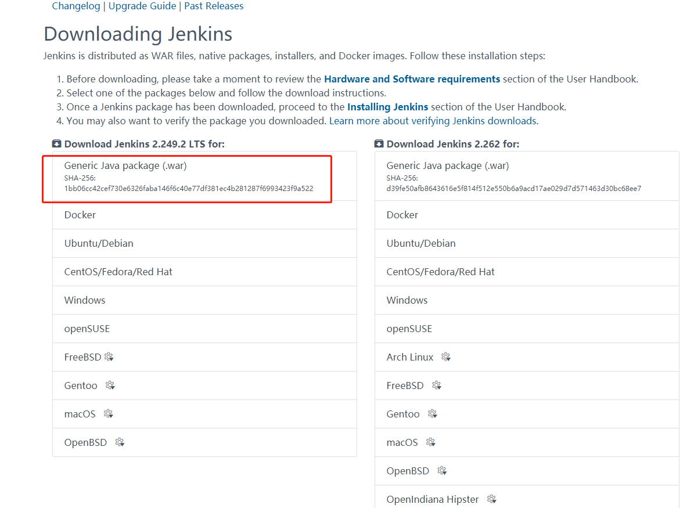687x508 pixels.
Task: Select Ubuntu/Debian under Jenkins 2.262
Action: (527, 243)
